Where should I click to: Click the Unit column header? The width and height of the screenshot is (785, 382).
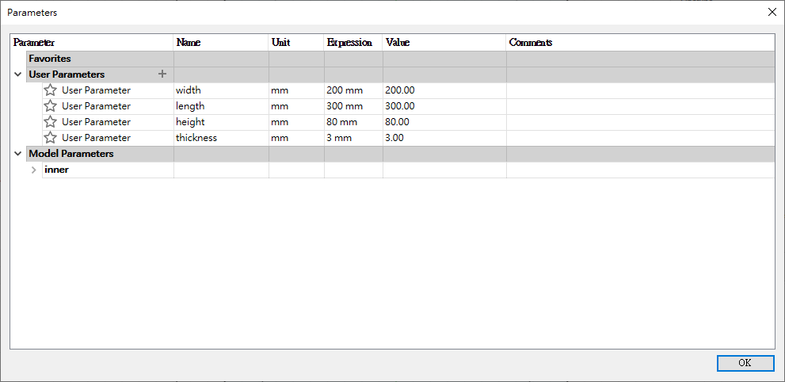pyautogui.click(x=280, y=42)
